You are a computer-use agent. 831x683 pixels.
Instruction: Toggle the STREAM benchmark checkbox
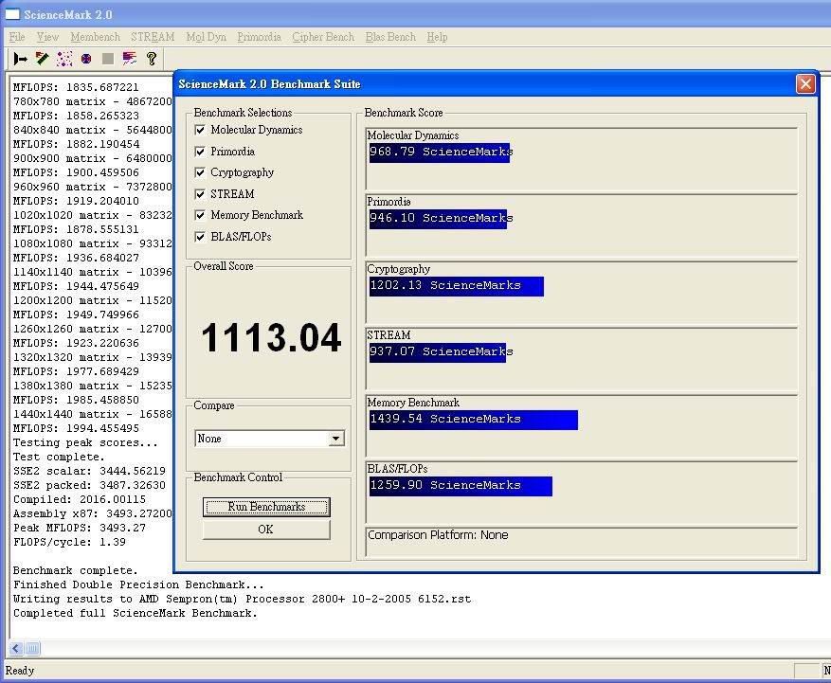(x=200, y=194)
